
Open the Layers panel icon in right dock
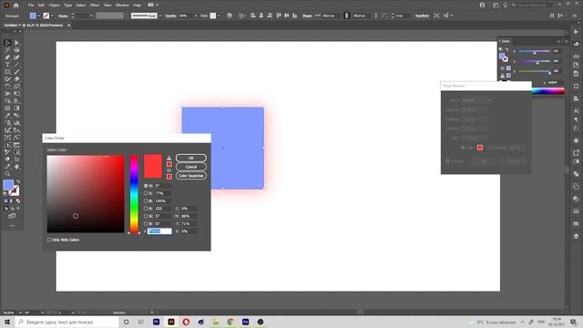coord(576,236)
